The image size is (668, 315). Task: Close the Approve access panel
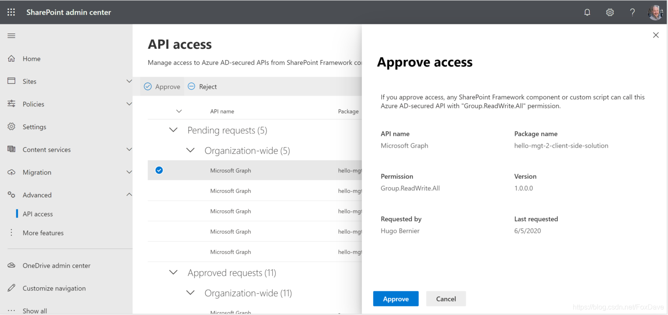656,35
